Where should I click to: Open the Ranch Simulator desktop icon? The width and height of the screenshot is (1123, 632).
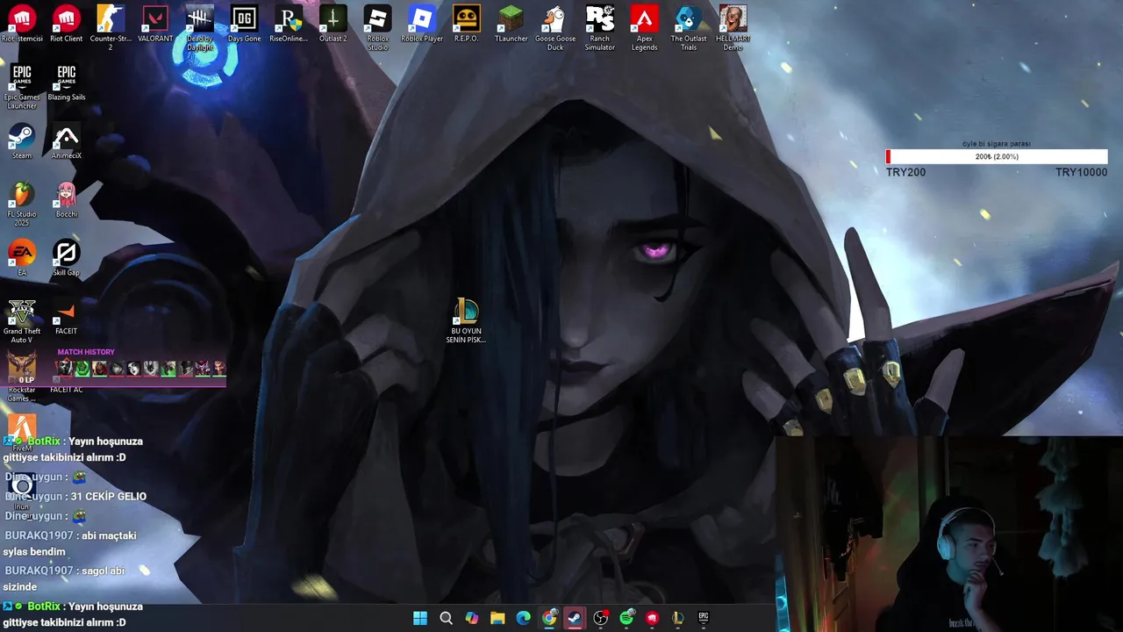coord(599,28)
